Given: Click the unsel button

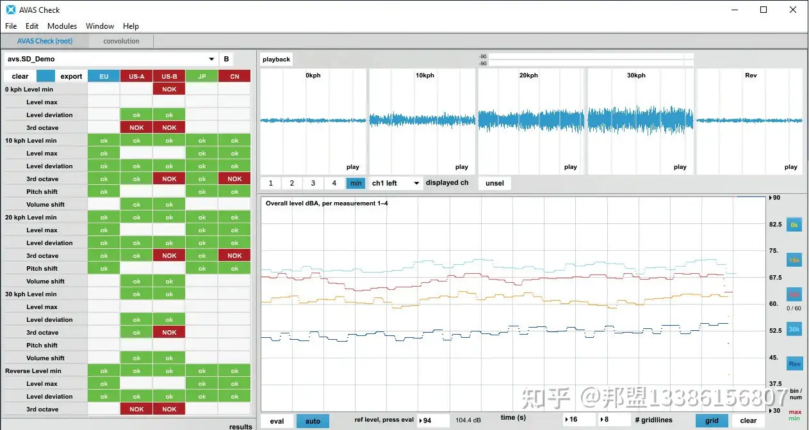Looking at the screenshot, I should (x=494, y=183).
